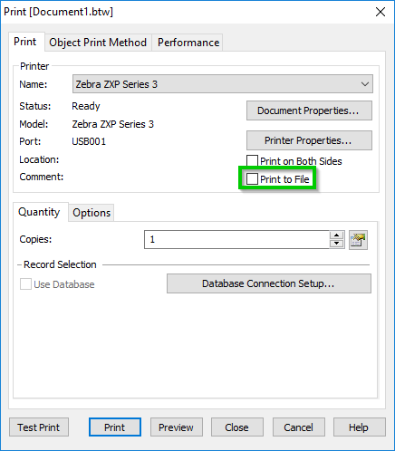The width and height of the screenshot is (395, 451).
Task: Decrease copies with the down spinner arrow
Action: [x=337, y=244]
